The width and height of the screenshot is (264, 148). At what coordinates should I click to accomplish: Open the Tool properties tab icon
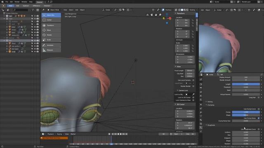201,79
